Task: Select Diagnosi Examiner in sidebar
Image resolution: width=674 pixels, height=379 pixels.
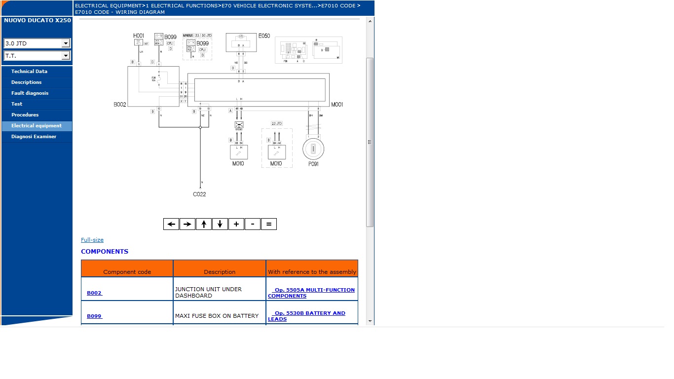Action: (x=34, y=137)
